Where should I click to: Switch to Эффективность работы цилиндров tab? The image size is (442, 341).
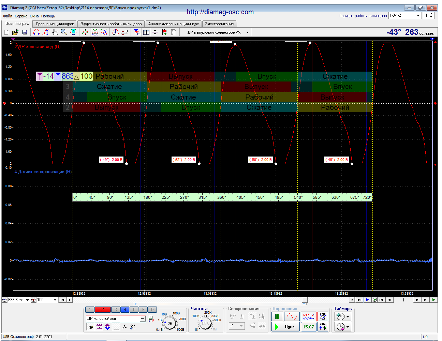coord(111,24)
